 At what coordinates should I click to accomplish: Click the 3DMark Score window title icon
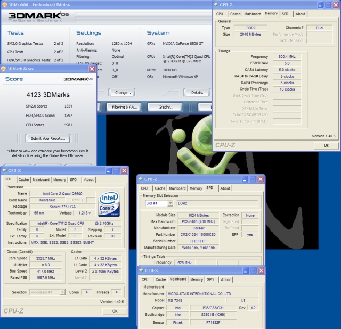pyautogui.click(x=3, y=69)
